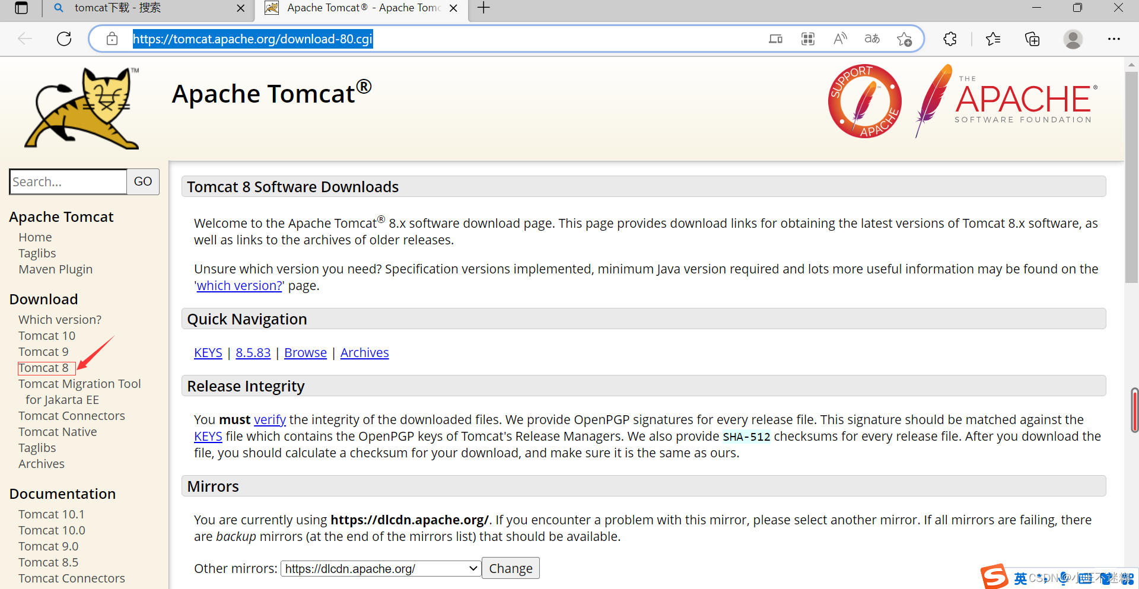This screenshot has height=589, width=1139.
Task: Click the verify link in Release Integrity
Action: [270, 420]
